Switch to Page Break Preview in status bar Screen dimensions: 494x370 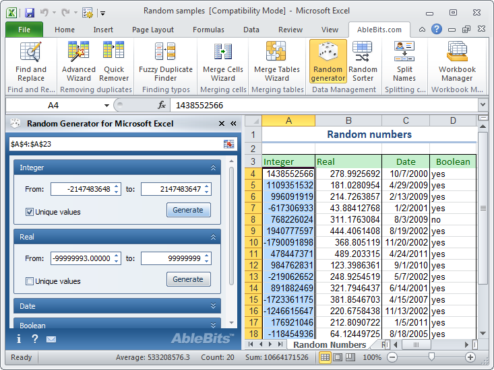(x=350, y=357)
